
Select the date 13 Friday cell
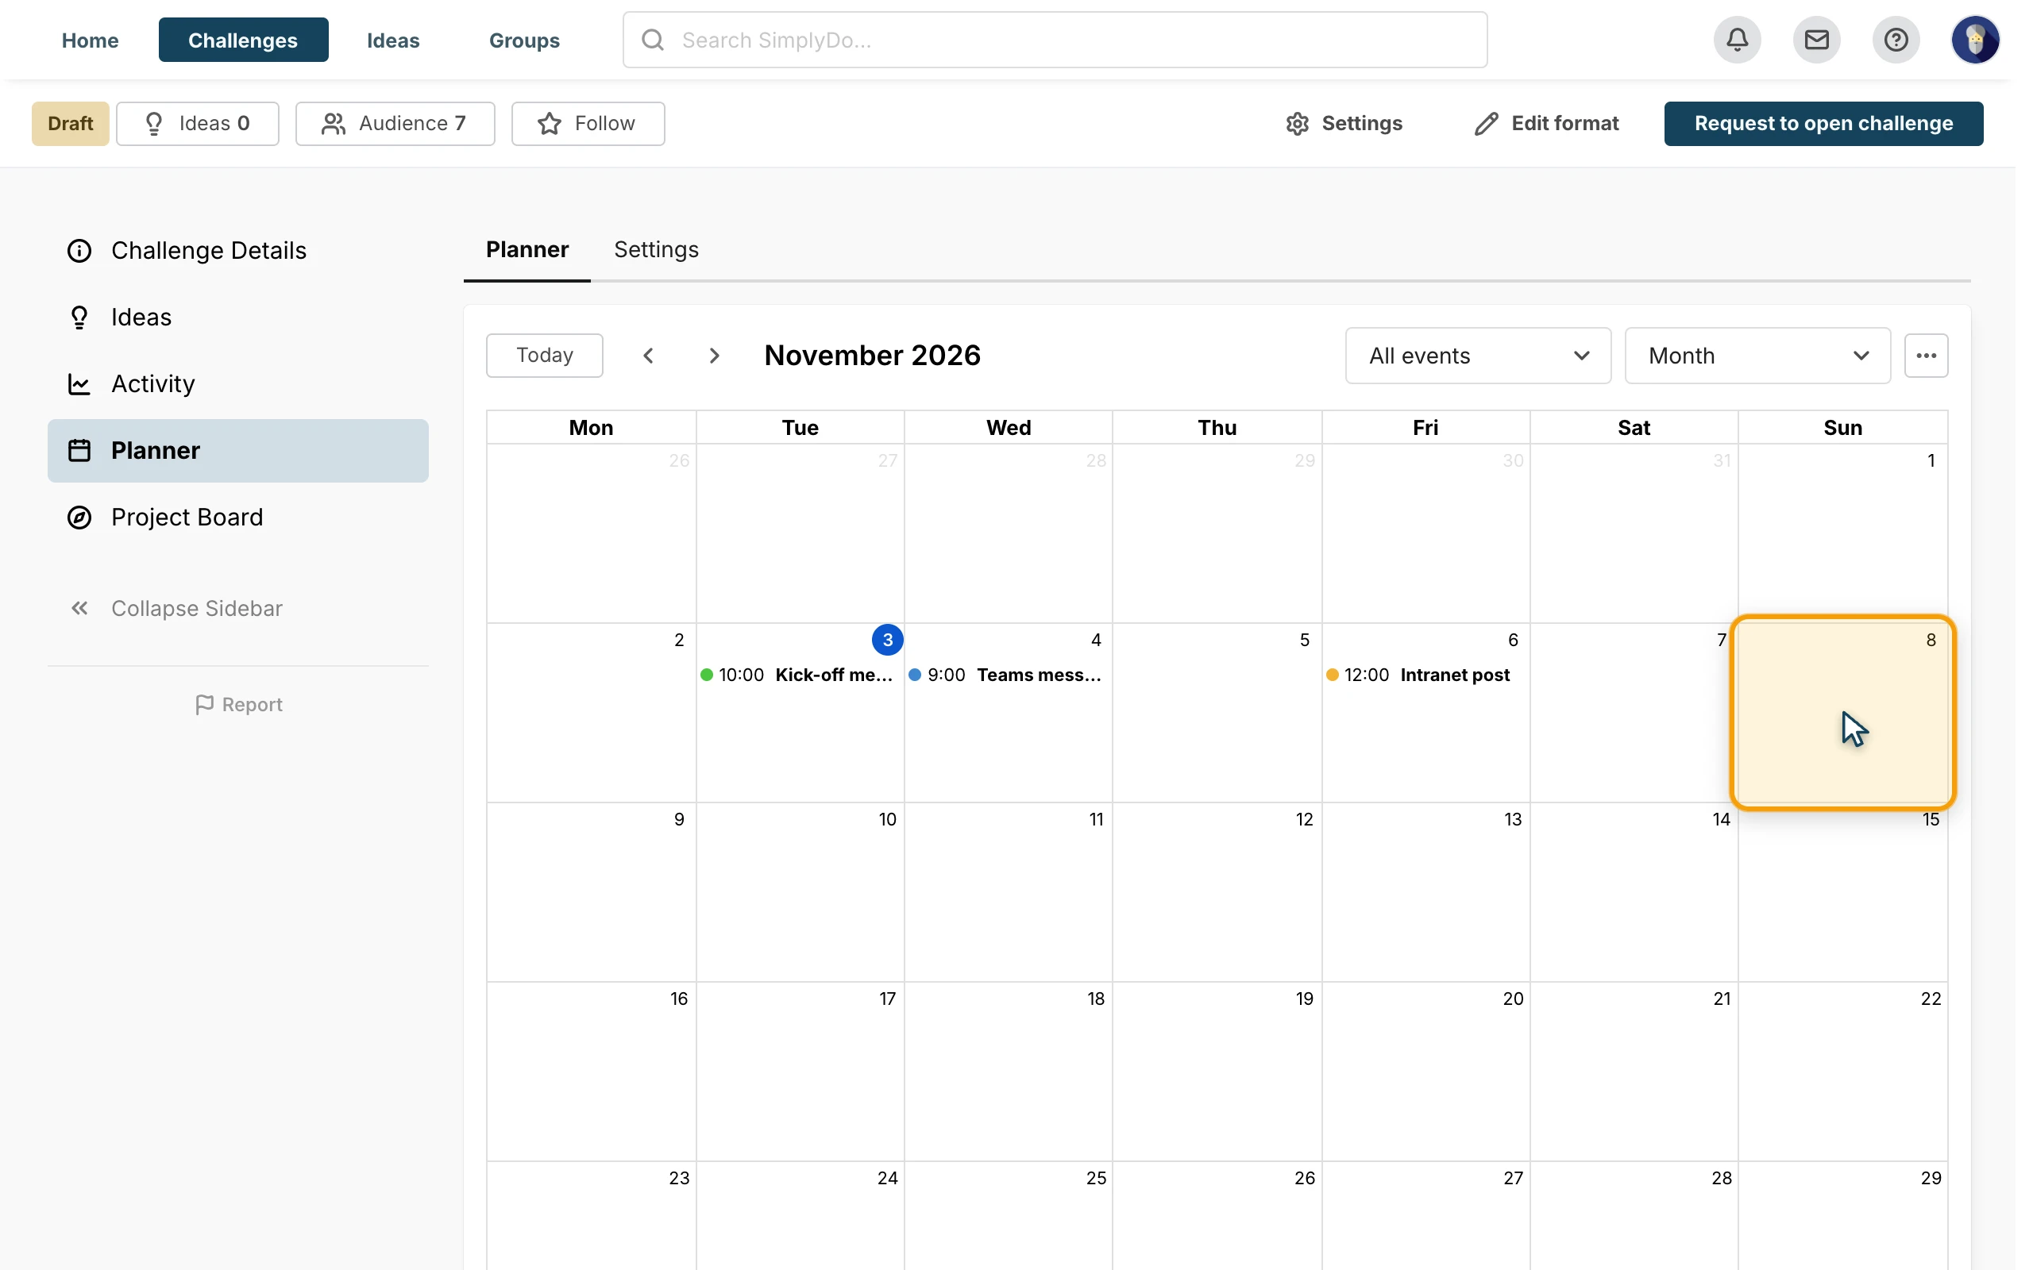pyautogui.click(x=1425, y=892)
